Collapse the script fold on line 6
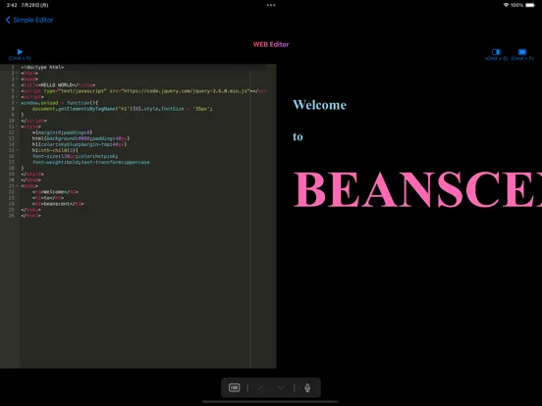 coord(17,97)
